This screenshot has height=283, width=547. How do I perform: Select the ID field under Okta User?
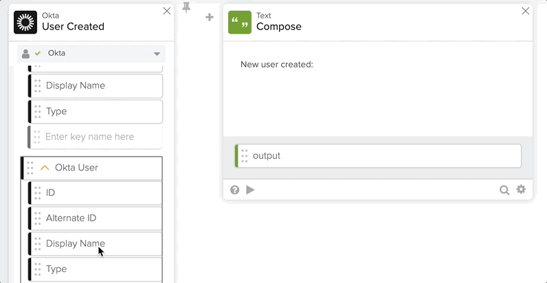pos(96,193)
